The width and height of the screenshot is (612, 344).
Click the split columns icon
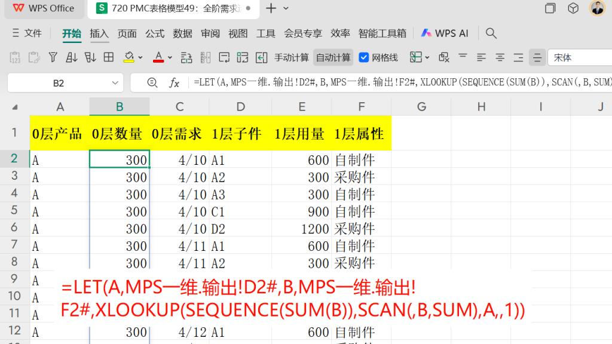pos(206,58)
